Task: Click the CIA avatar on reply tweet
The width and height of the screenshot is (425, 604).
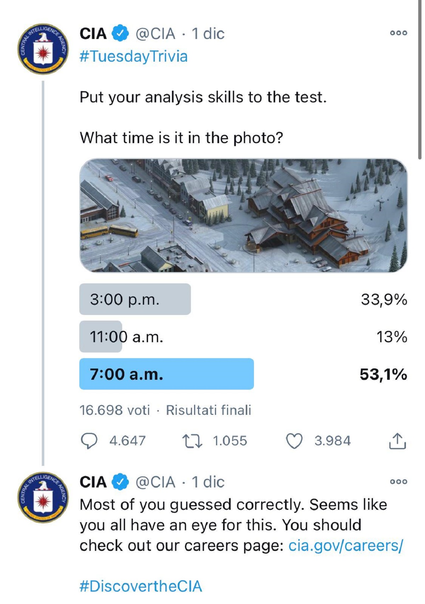Action: coord(43,497)
